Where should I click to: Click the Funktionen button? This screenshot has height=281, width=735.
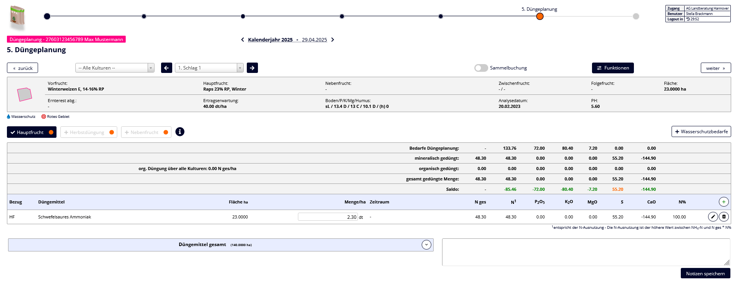click(x=612, y=68)
